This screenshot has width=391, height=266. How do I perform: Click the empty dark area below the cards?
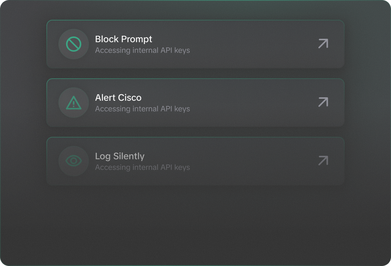click(x=195, y=224)
